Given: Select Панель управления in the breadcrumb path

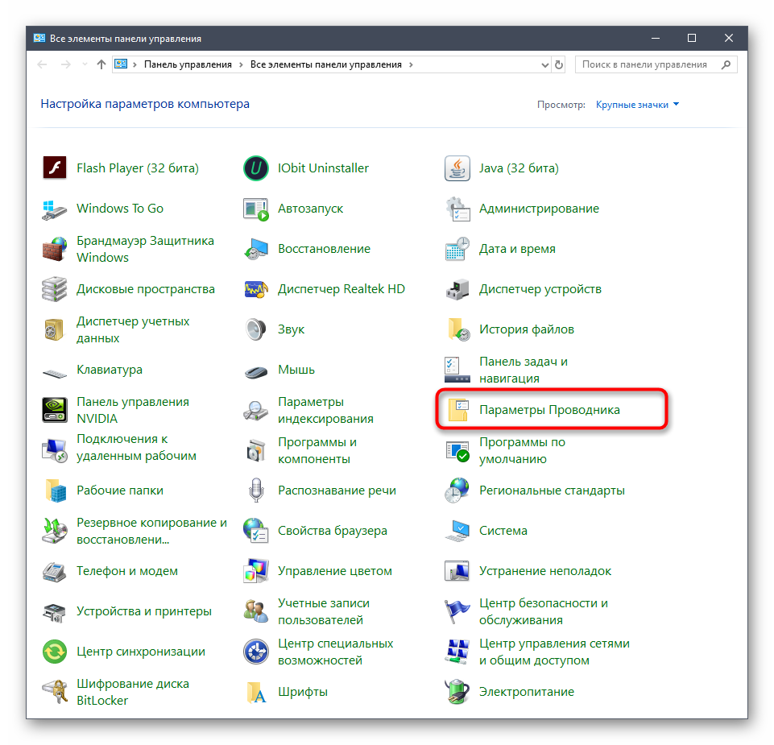Looking at the screenshot, I should 188,64.
